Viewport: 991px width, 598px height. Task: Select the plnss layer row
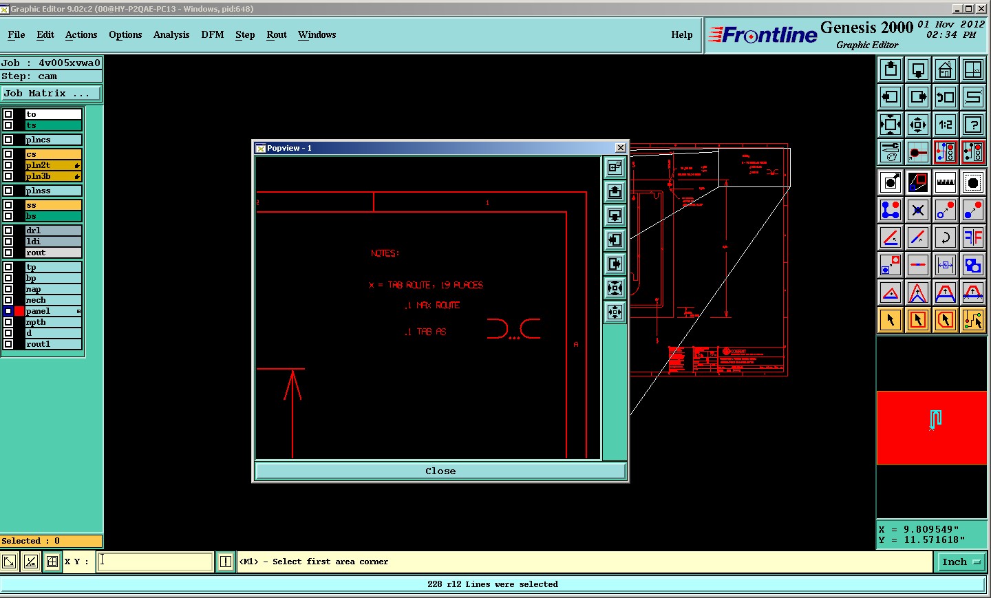[x=54, y=191]
